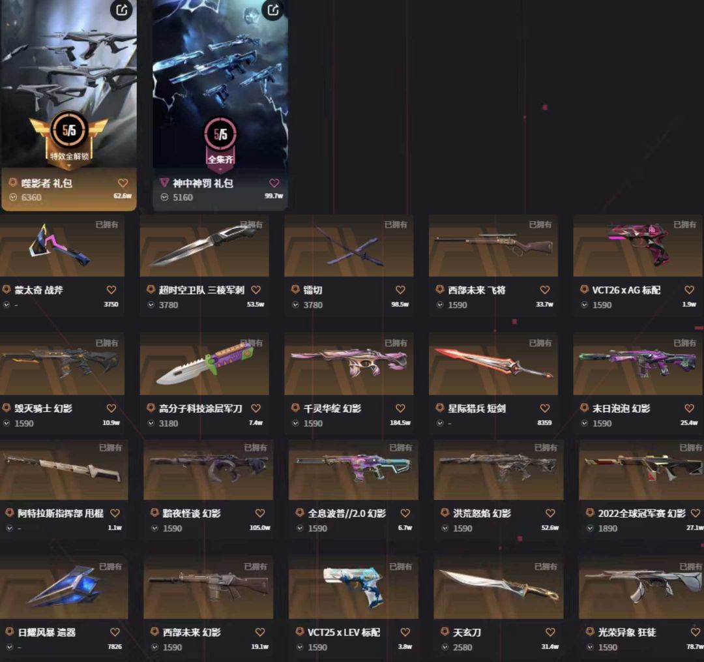The image size is (704, 662).
Task: Favorite the 蒙太奇 战斧 skin
Action: (111, 290)
